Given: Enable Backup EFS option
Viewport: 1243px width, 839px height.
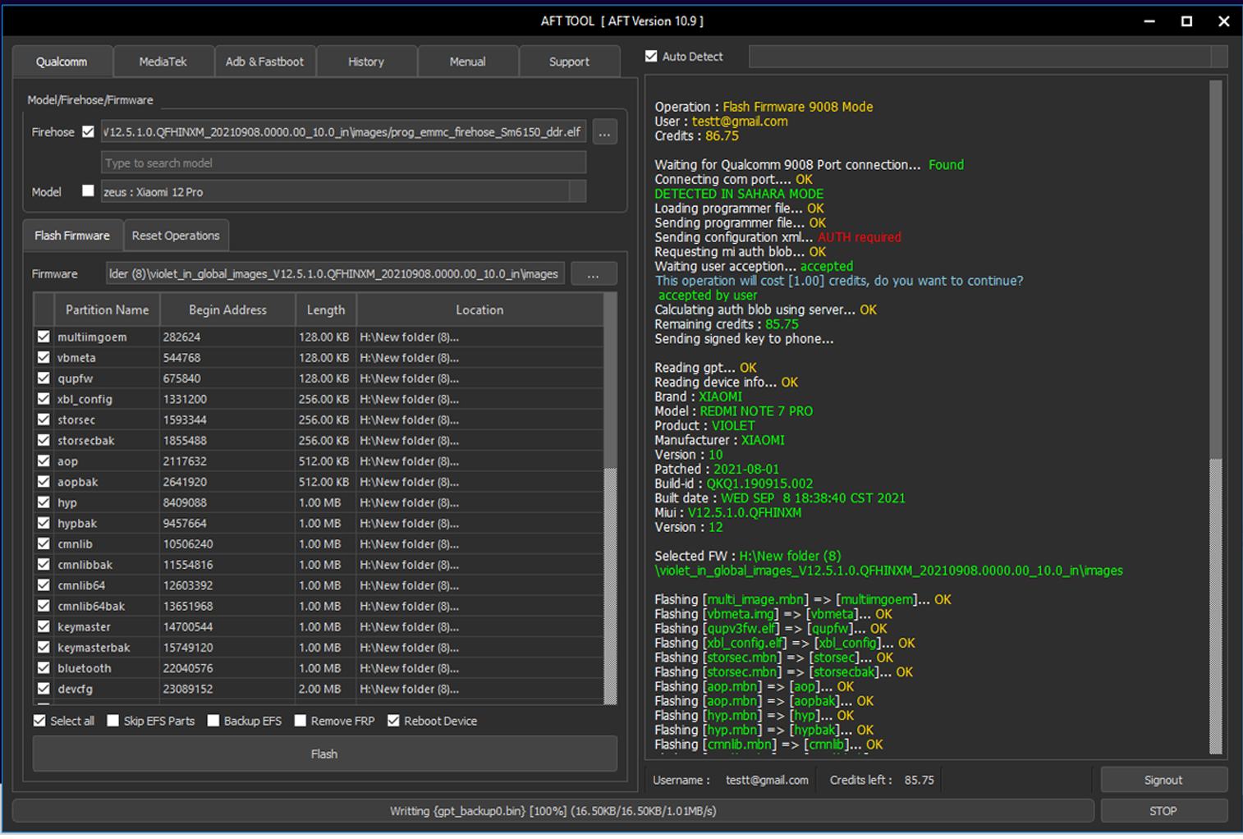Looking at the screenshot, I should 213,721.
